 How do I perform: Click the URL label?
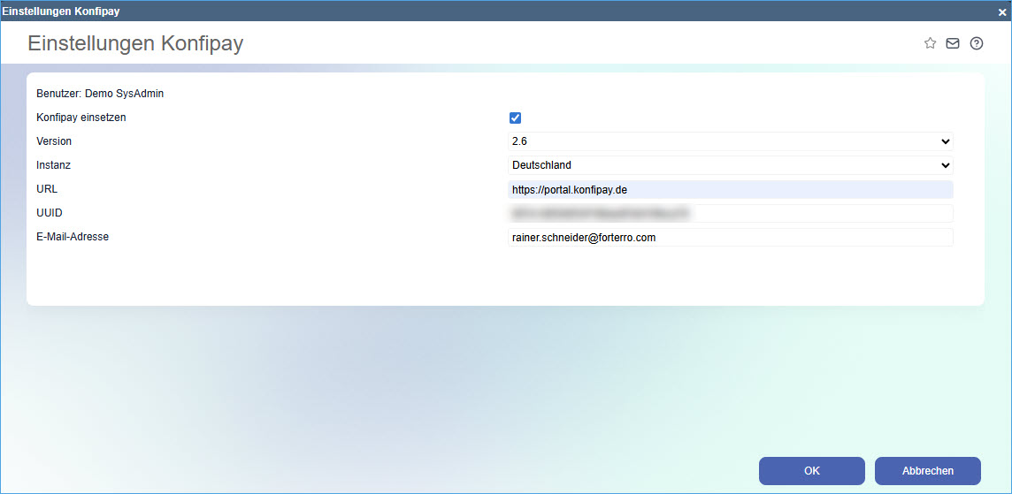[x=47, y=189]
